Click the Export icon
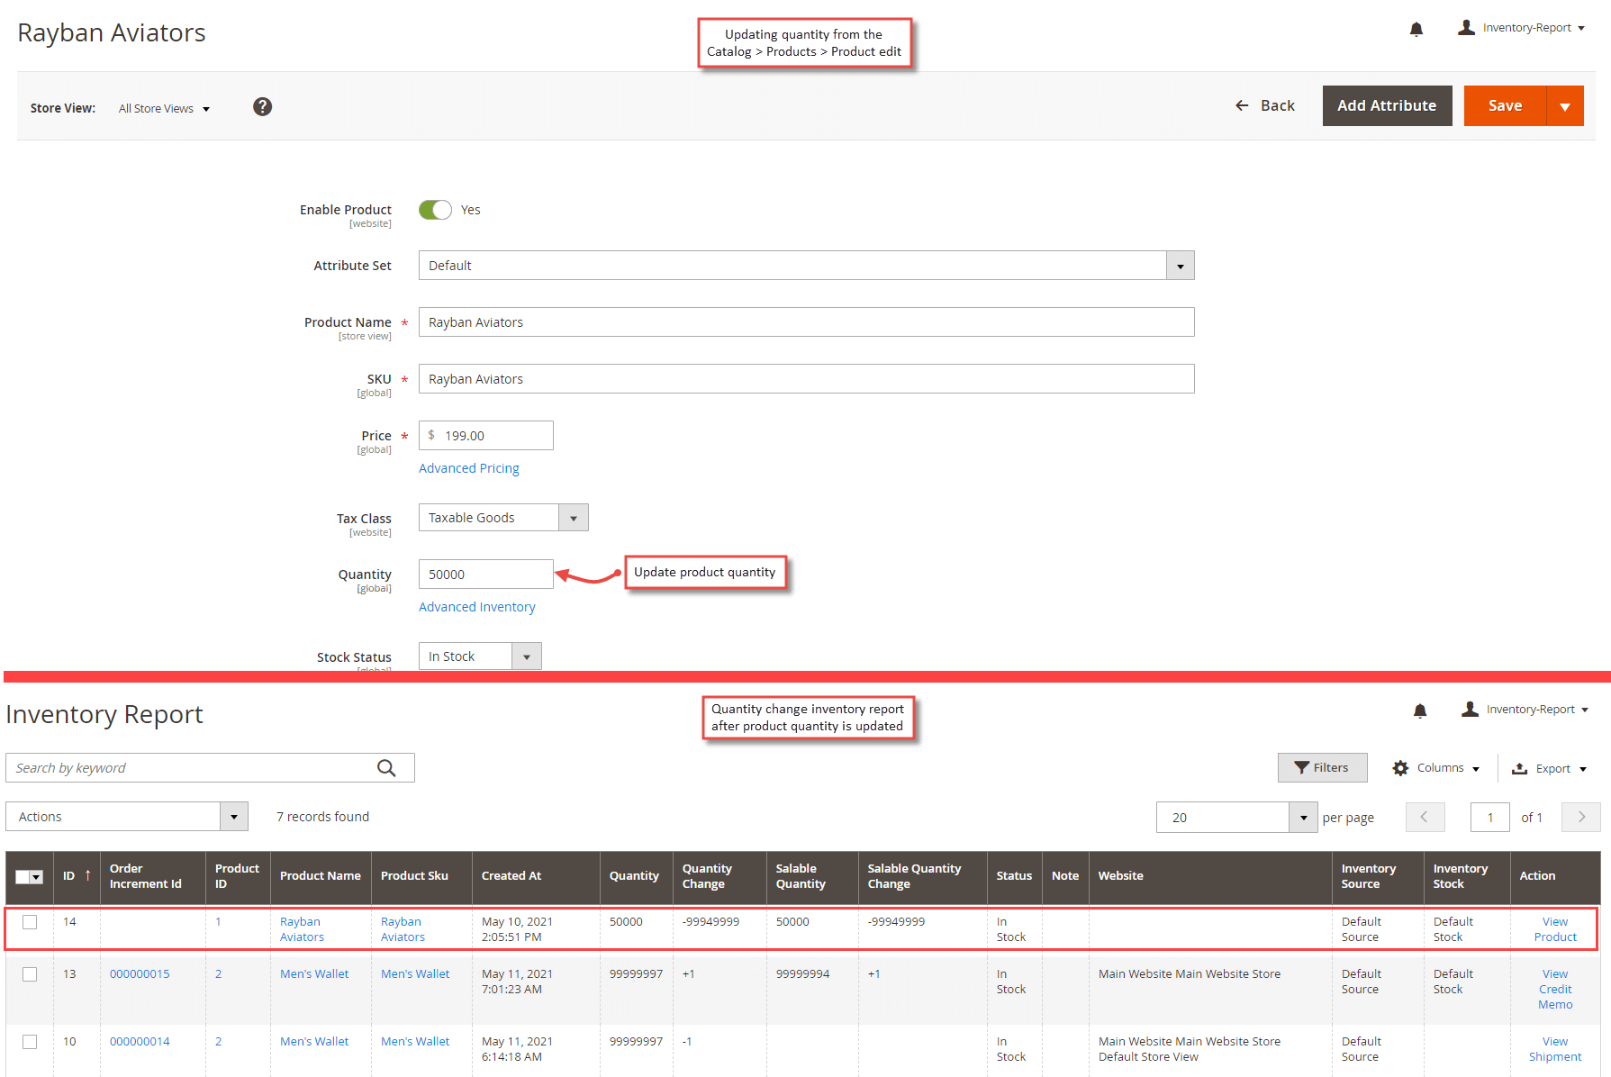 point(1519,767)
